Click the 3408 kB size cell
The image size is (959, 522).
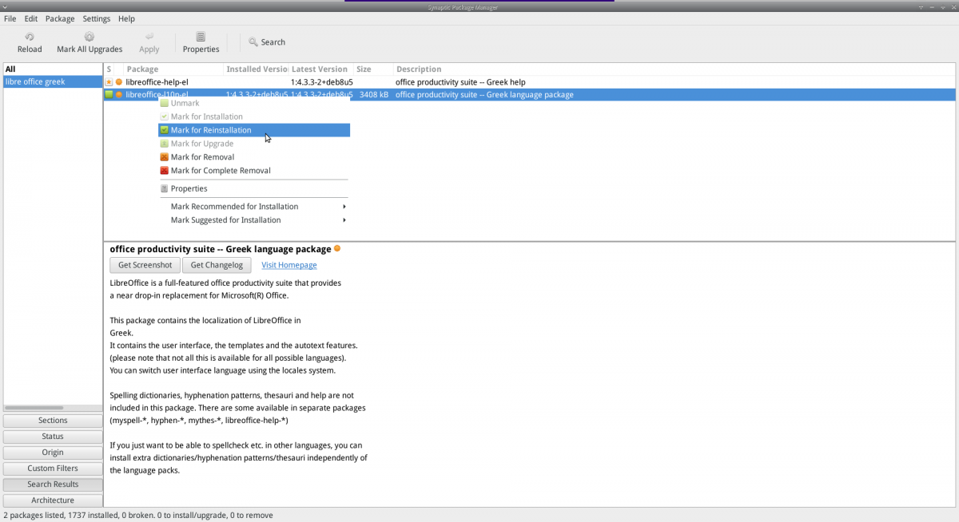[x=374, y=95]
